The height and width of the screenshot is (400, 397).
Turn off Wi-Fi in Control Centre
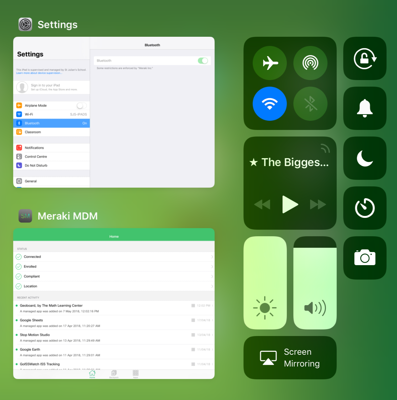(x=270, y=104)
